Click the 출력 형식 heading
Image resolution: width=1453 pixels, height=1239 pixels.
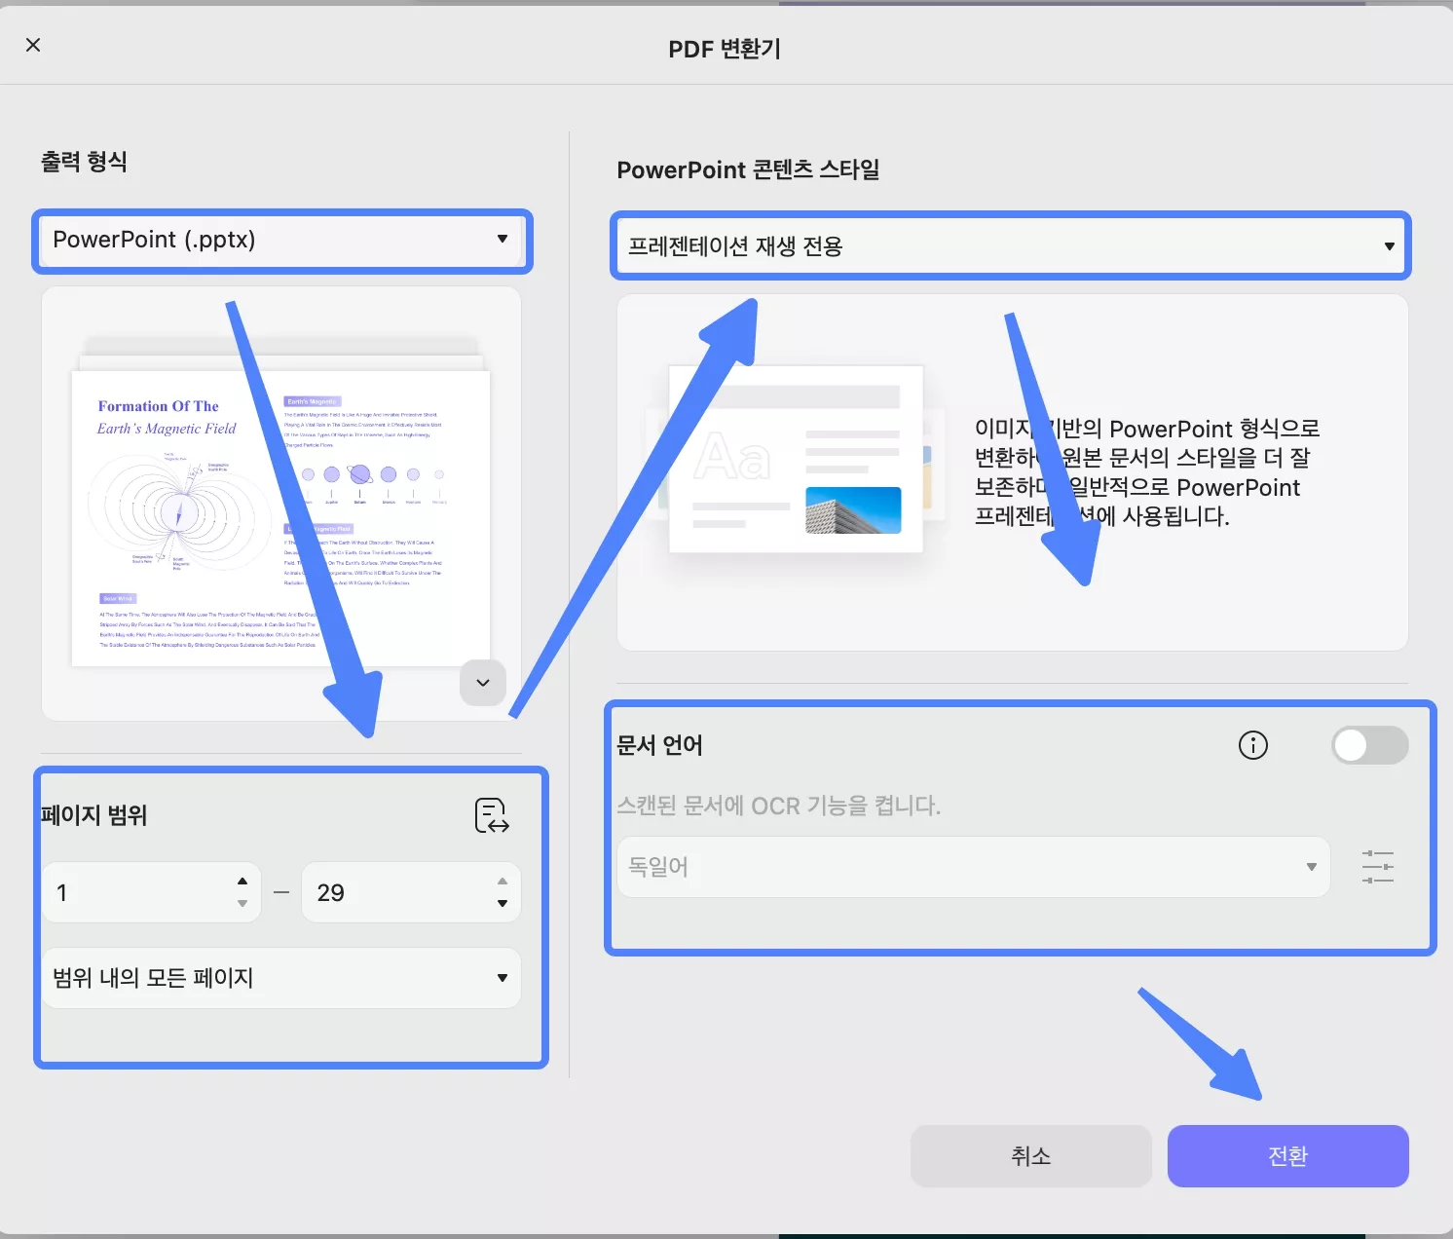click(84, 162)
